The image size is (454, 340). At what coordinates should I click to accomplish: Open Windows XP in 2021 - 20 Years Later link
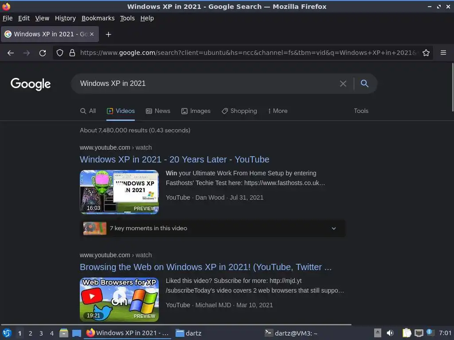pyautogui.click(x=174, y=159)
